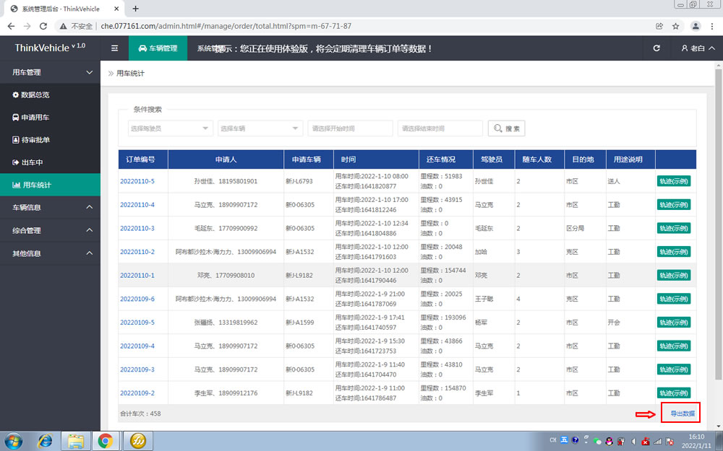Image resolution: width=723 pixels, height=451 pixels.
Task: Click 轨迹(示例) button for order 20220110-1
Action: click(x=674, y=275)
